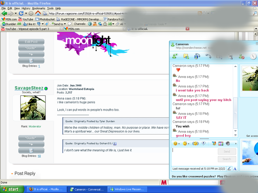Click in the chat message input box

coord(193,155)
